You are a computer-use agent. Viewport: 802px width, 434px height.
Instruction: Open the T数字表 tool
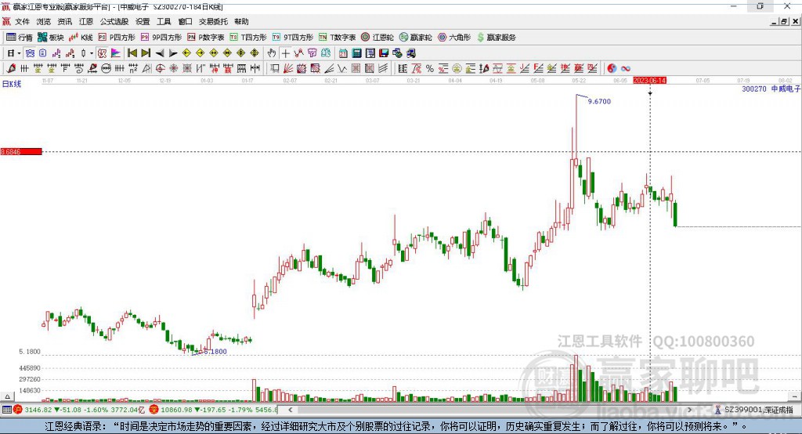coord(337,38)
